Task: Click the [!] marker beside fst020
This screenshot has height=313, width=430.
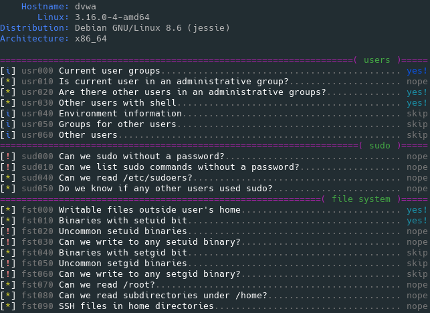Action: (8, 231)
